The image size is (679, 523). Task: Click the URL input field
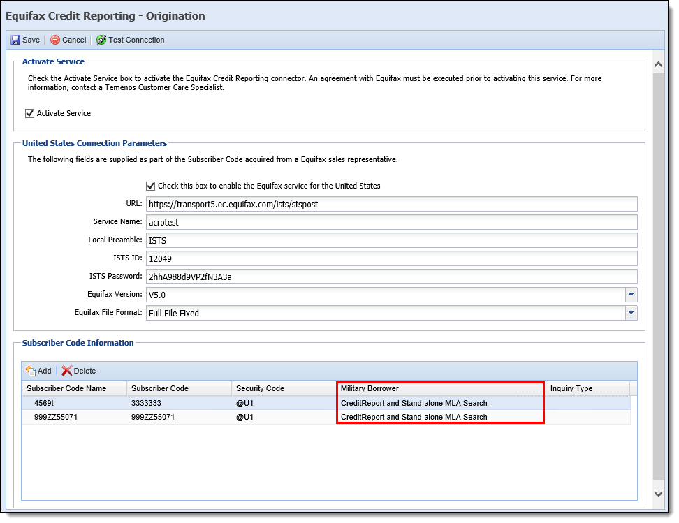391,204
